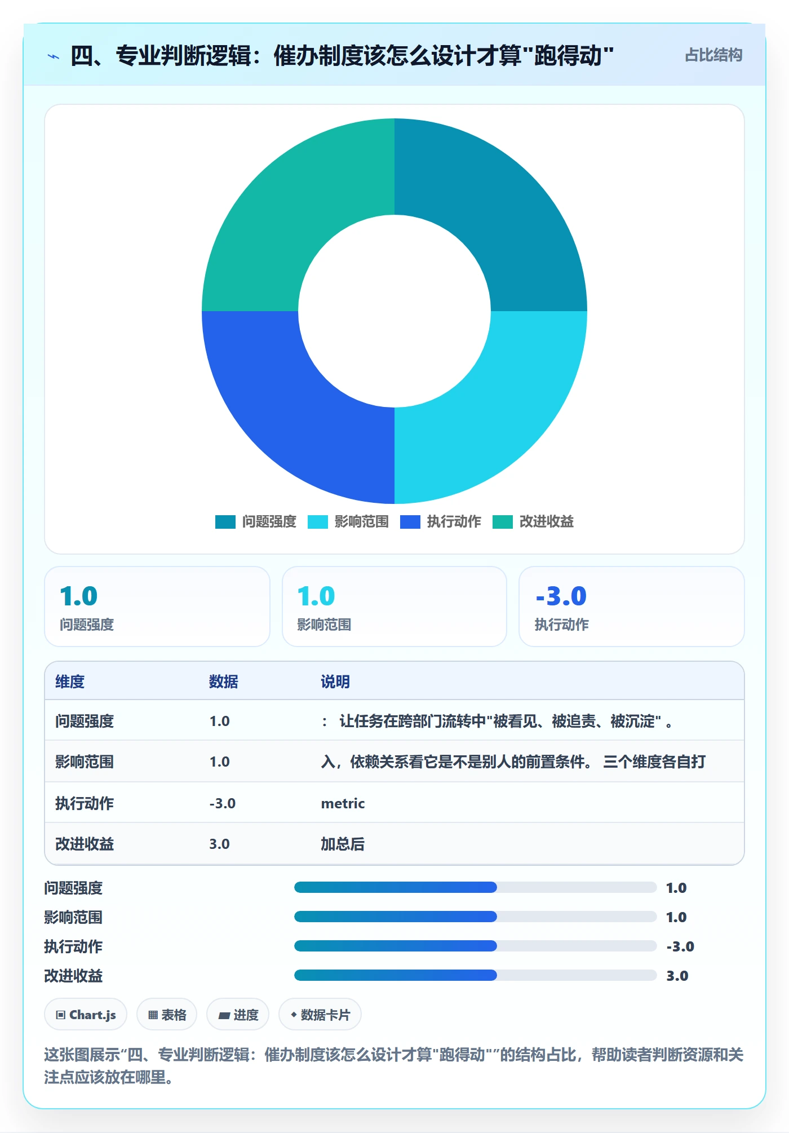Toggle the 问题强度 legend color box
Image resolution: width=789 pixels, height=1133 pixels.
tap(225, 522)
